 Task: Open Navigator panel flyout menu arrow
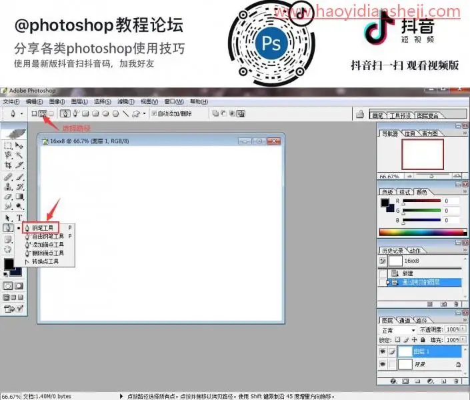tap(465, 133)
